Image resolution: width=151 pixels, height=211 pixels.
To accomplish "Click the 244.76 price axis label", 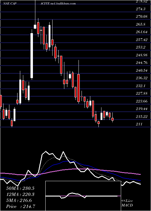I will coord(141,63).
